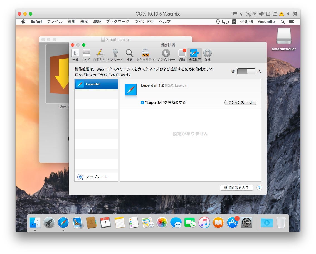The width and height of the screenshot is (316, 254).
Task: Open Mail from the Dock
Action: click(78, 223)
